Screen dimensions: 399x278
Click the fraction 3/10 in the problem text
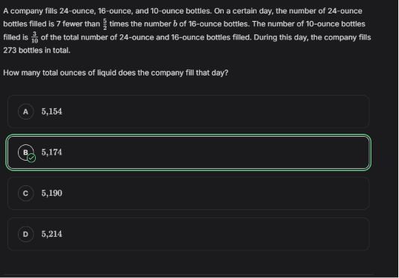point(34,37)
